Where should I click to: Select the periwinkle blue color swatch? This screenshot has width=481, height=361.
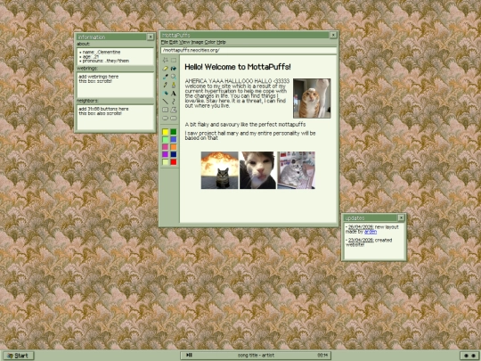(x=174, y=139)
